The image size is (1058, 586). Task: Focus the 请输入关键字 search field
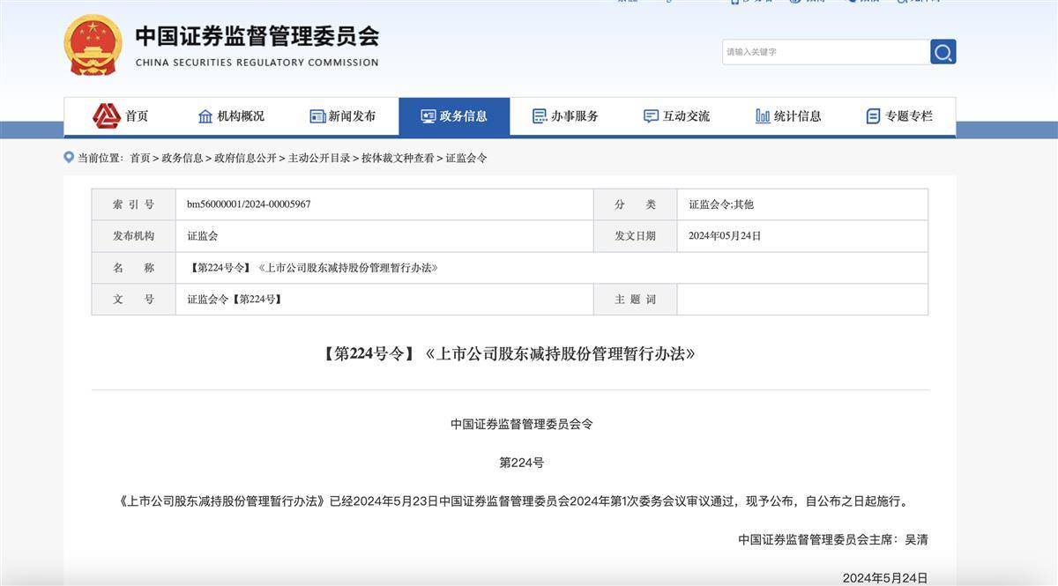pos(824,52)
